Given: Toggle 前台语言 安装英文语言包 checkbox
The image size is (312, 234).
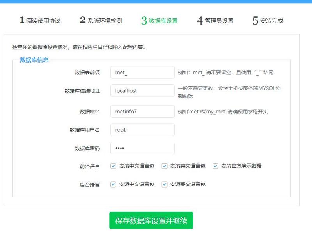Looking at the screenshot, I should 164,166.
